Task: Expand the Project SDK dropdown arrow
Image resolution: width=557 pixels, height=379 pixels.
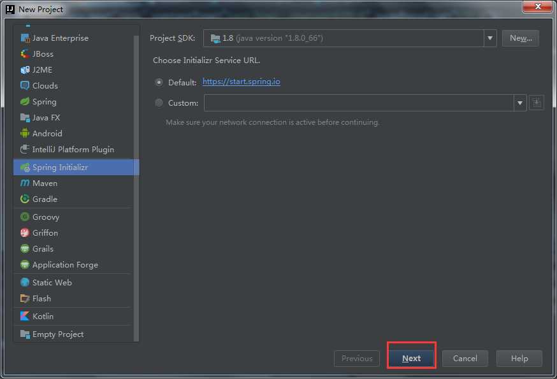Action: click(x=490, y=38)
